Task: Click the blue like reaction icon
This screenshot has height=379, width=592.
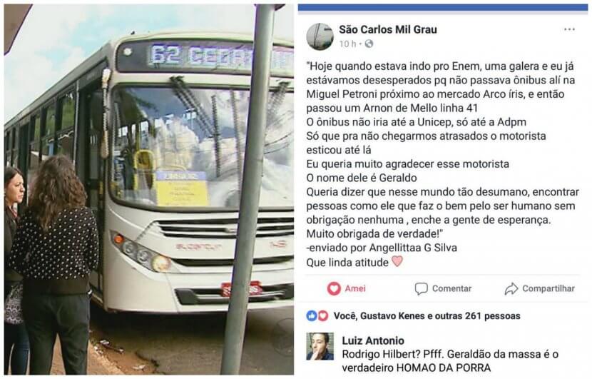Action: pyautogui.click(x=312, y=316)
